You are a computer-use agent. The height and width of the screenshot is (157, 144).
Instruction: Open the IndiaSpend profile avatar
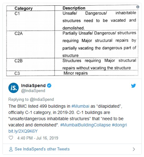(x=13, y=88)
